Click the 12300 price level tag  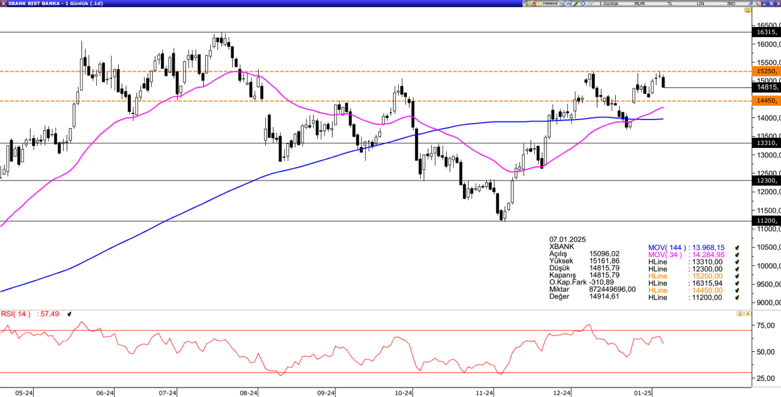(x=766, y=180)
